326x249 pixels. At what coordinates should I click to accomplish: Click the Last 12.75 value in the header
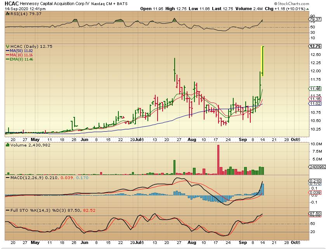coord(223,9)
